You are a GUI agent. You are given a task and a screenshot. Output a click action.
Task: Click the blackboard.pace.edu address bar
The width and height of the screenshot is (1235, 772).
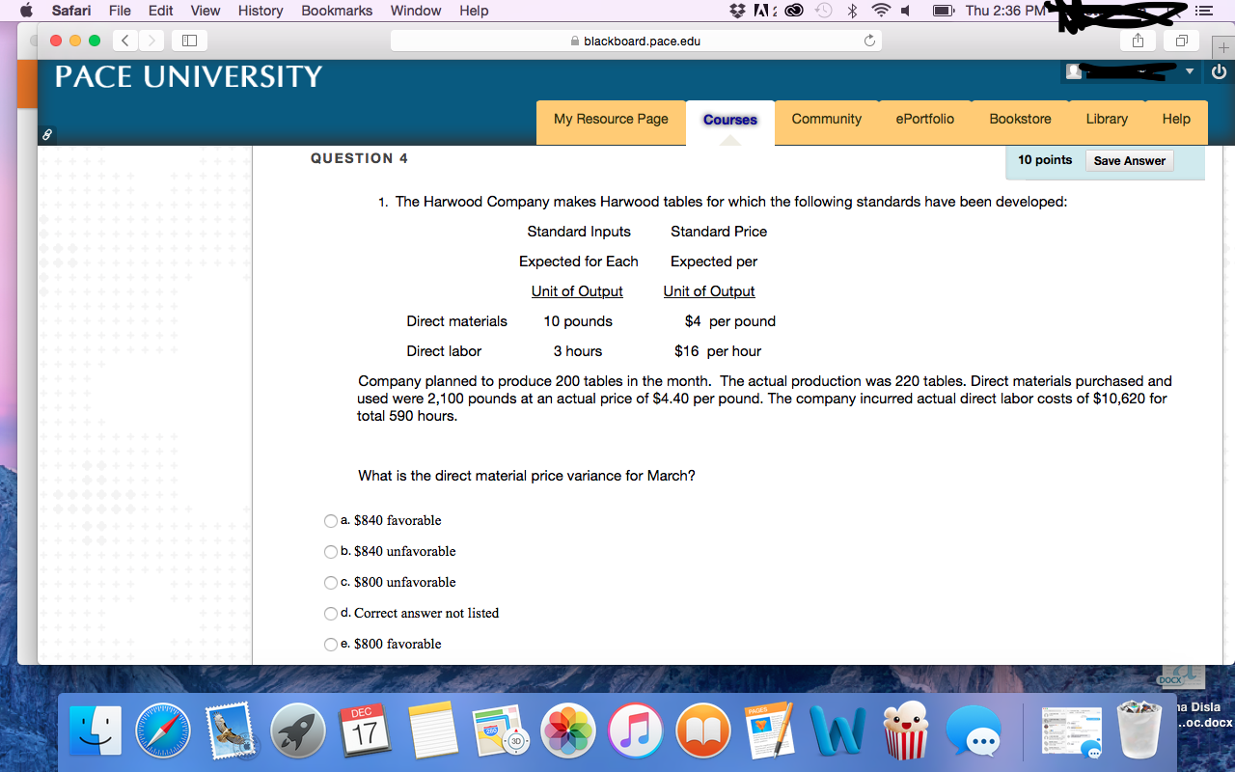[x=636, y=41]
